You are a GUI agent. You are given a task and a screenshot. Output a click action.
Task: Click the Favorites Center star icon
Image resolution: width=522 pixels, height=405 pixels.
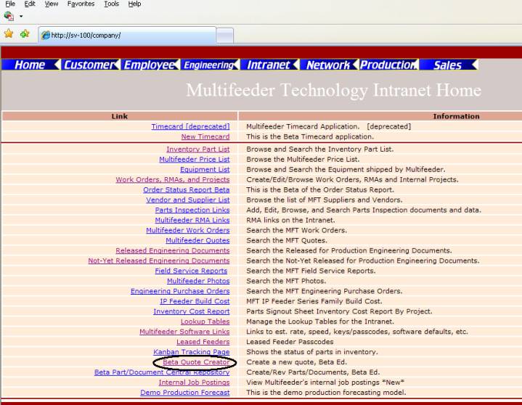9,34
